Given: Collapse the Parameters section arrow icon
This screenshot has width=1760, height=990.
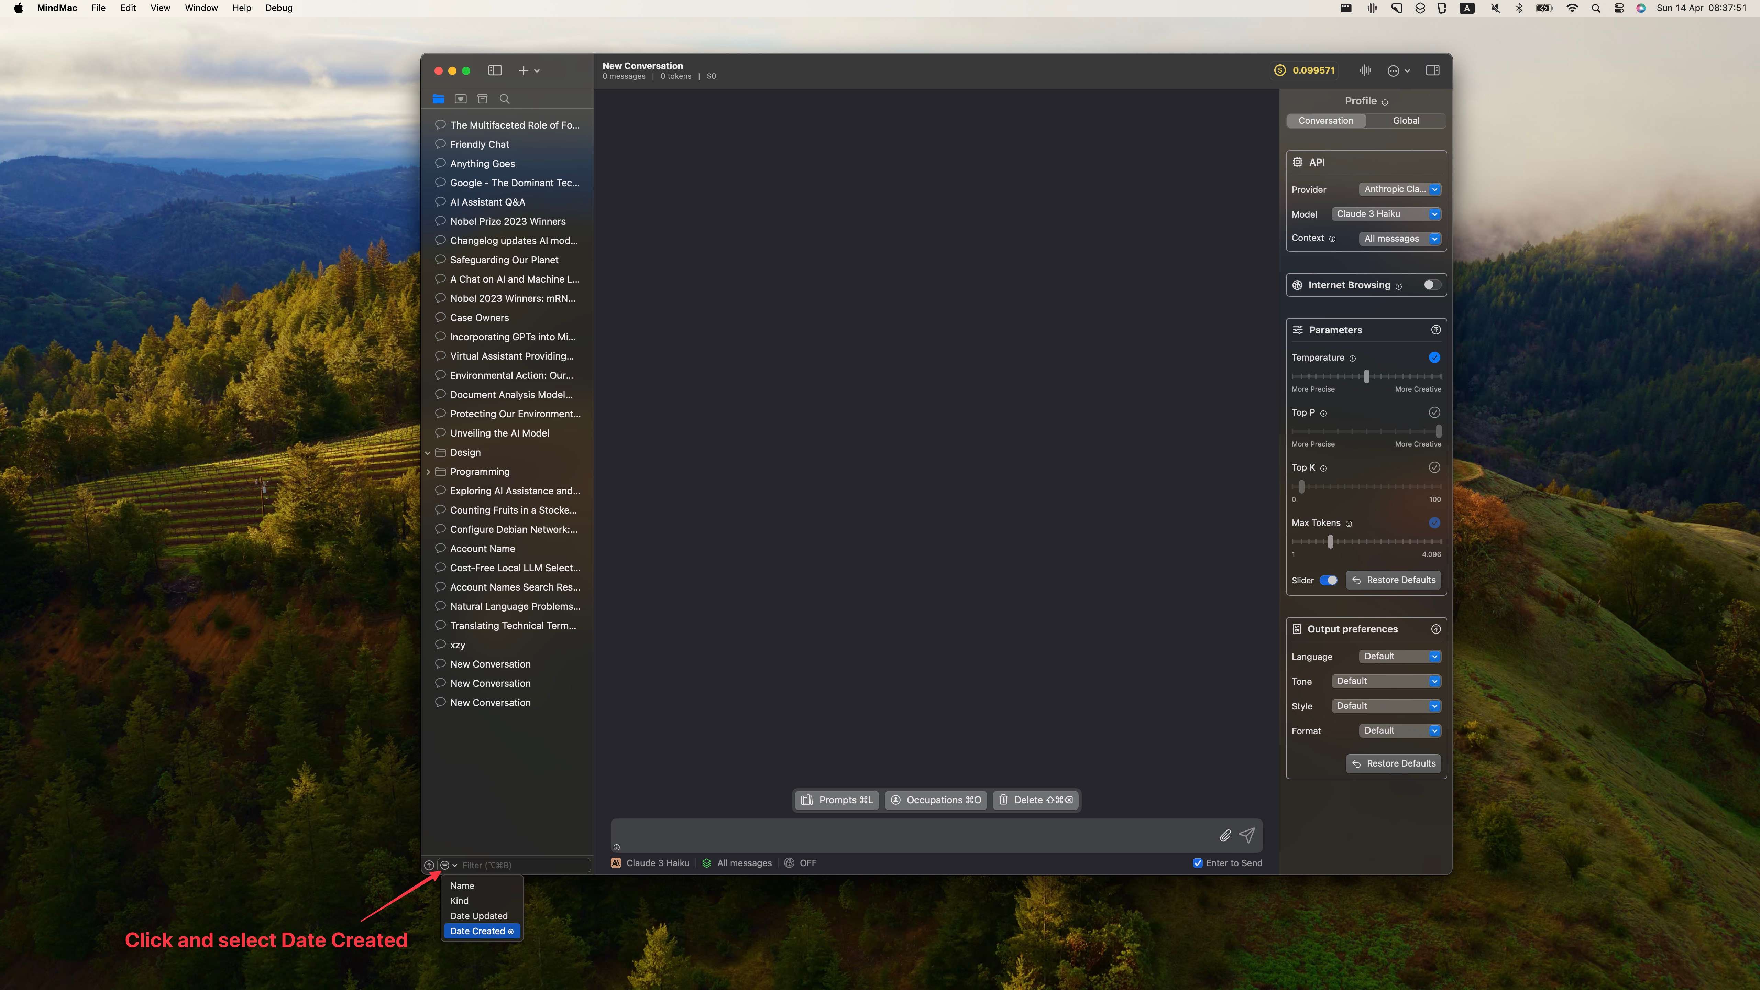Looking at the screenshot, I should click(1436, 330).
